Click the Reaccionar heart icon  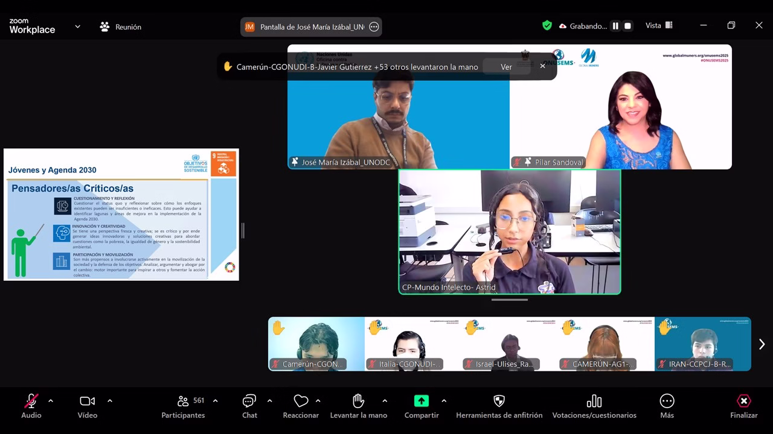coord(301,401)
